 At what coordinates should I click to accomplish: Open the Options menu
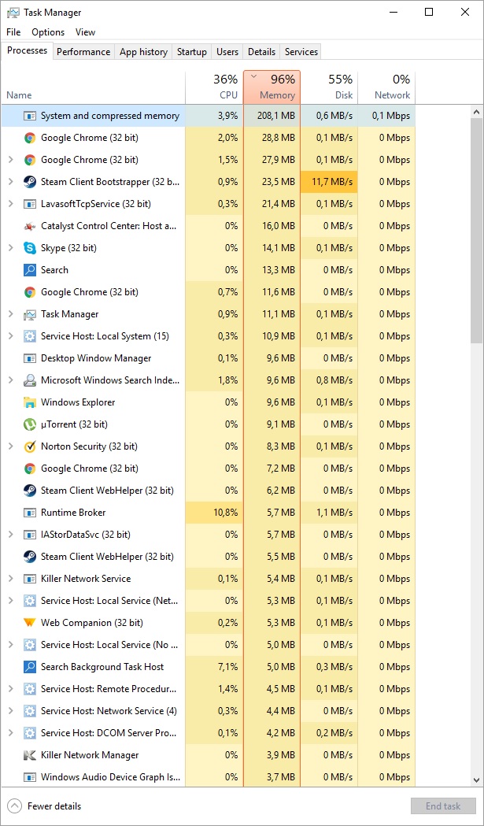pyautogui.click(x=48, y=32)
